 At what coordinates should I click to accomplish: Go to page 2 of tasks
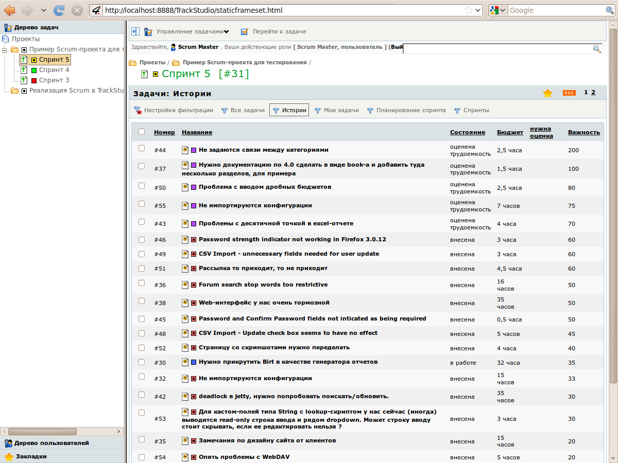[593, 93]
